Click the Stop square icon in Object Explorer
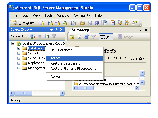Viewport: 158px width, 118px height. click(40, 37)
